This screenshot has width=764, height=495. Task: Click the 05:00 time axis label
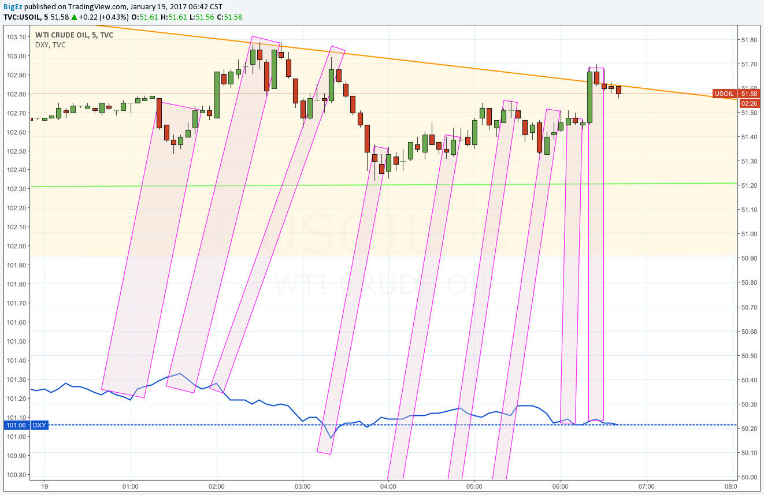tap(474, 486)
